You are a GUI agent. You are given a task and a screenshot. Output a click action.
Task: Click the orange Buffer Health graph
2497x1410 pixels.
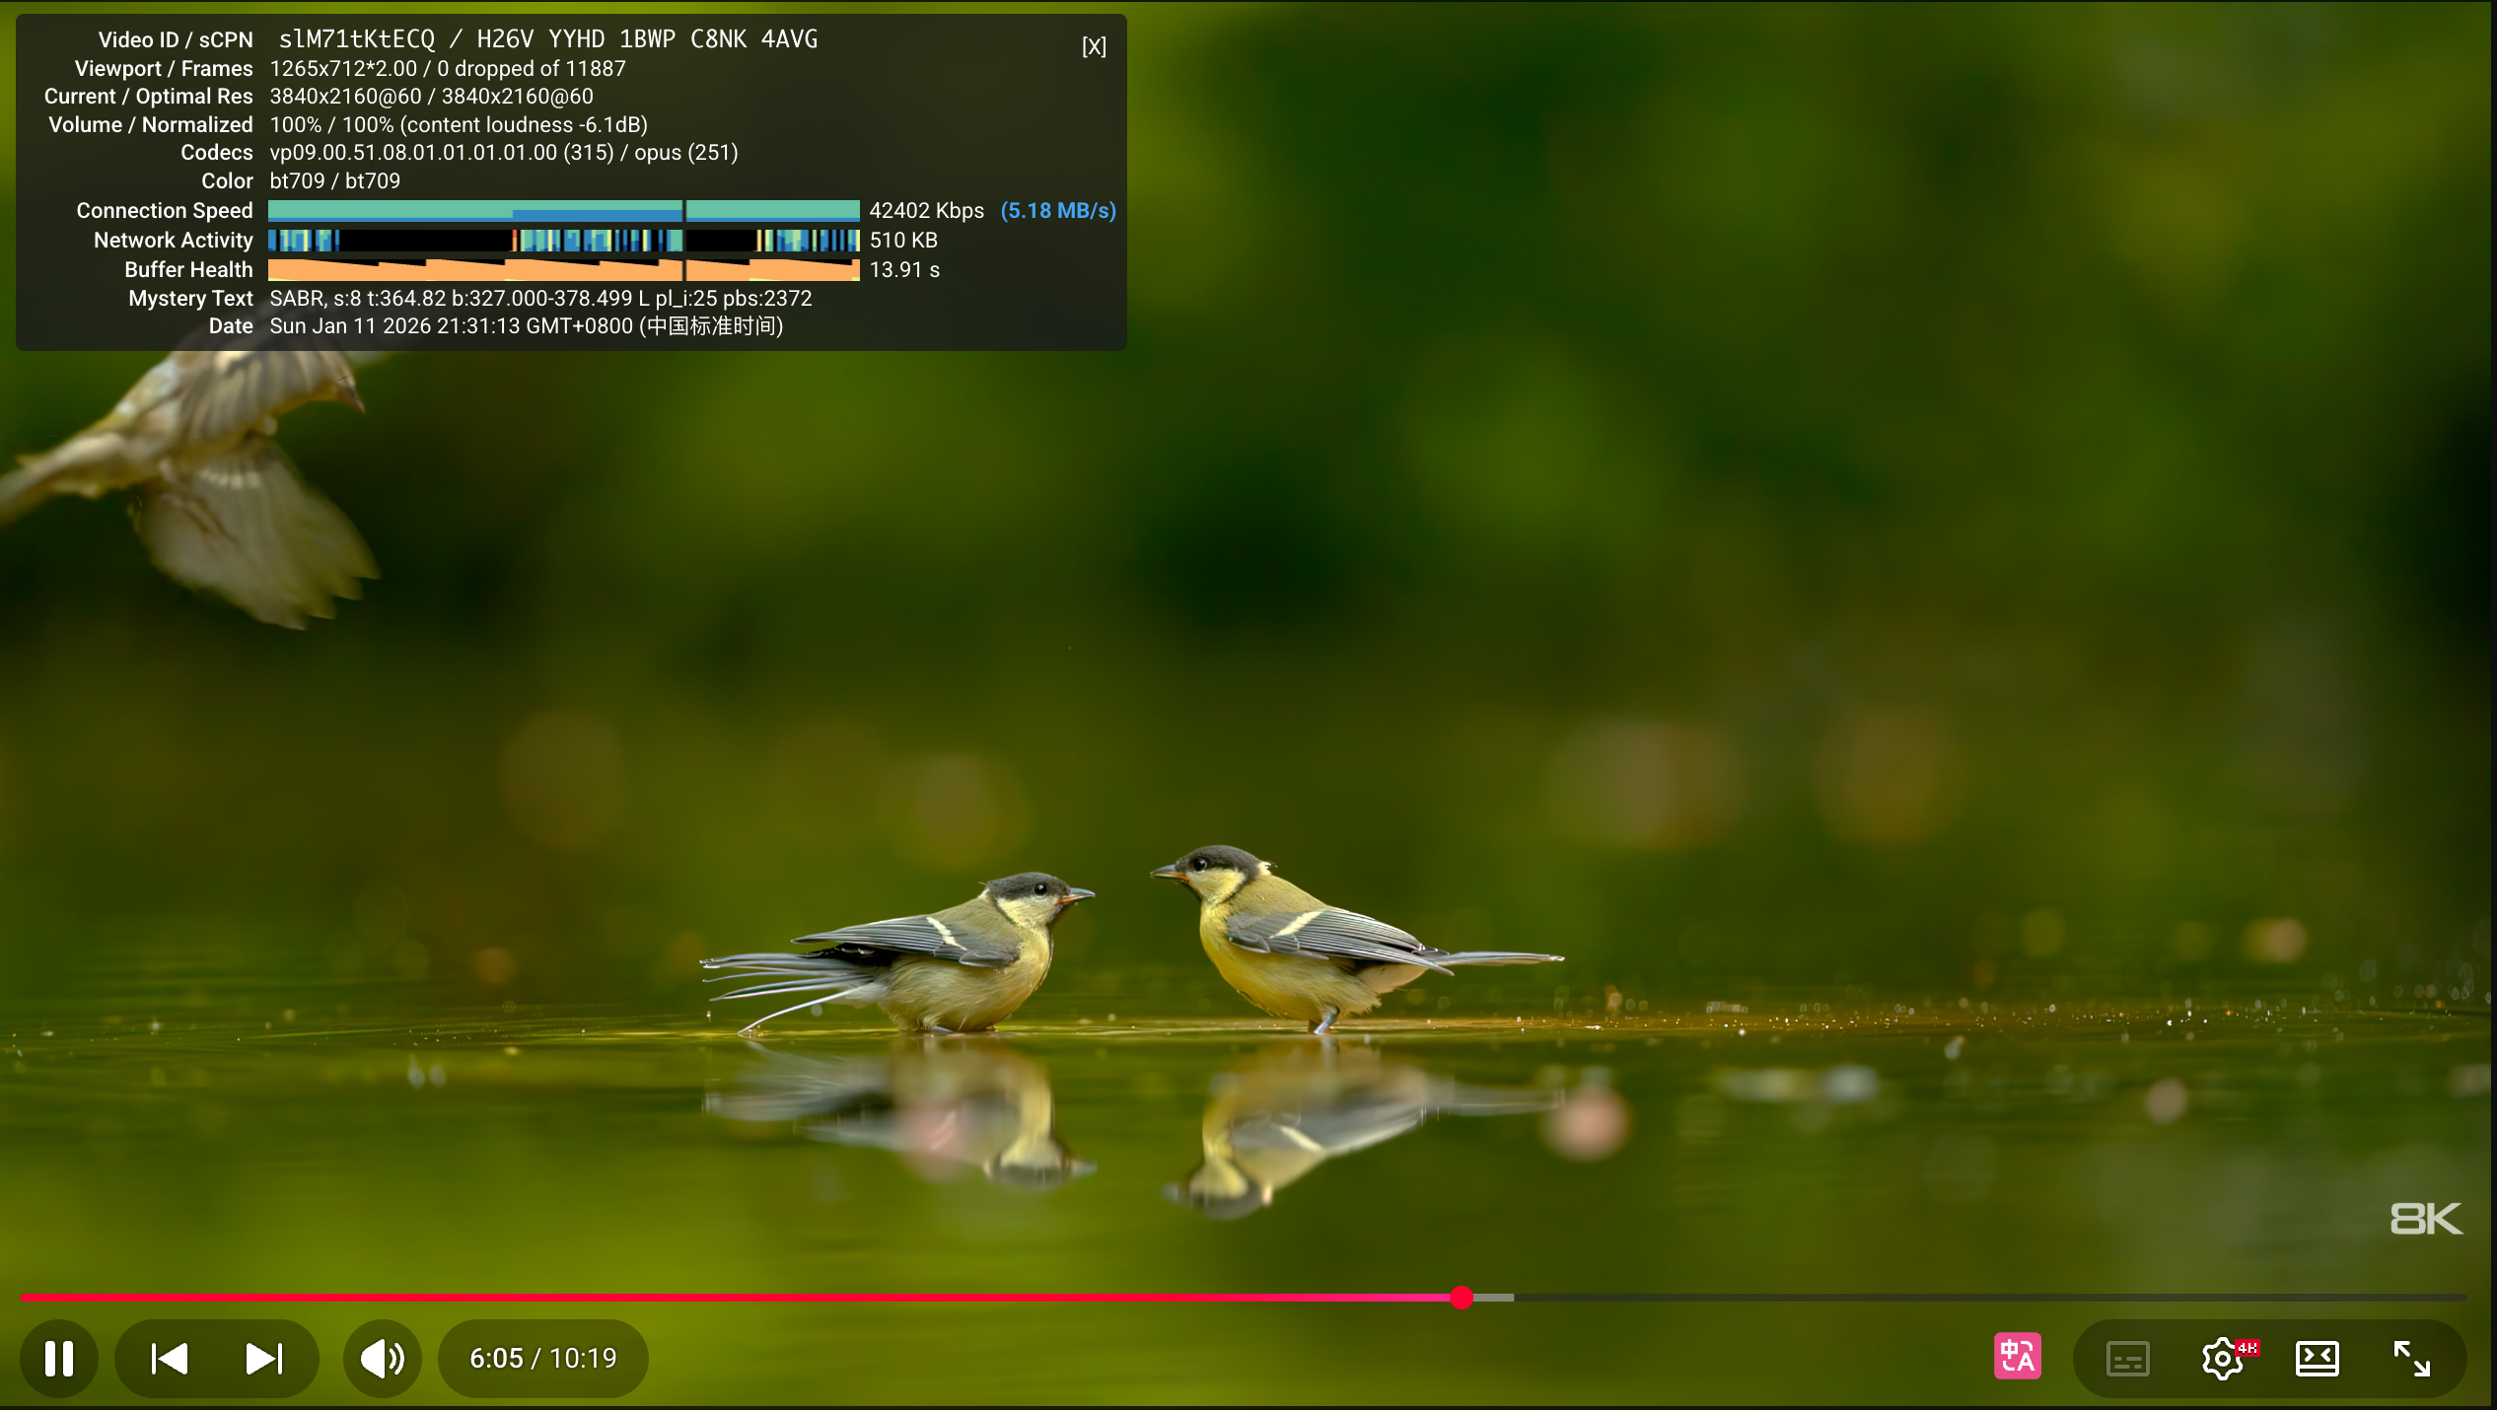(563, 269)
